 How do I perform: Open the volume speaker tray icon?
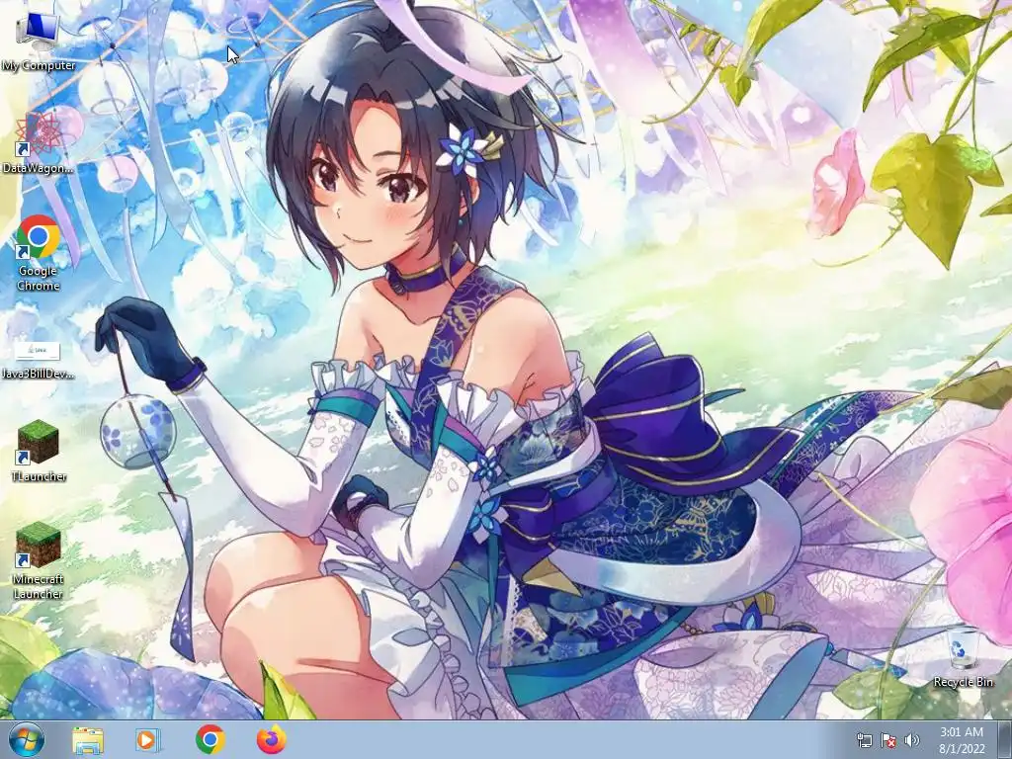click(x=911, y=740)
